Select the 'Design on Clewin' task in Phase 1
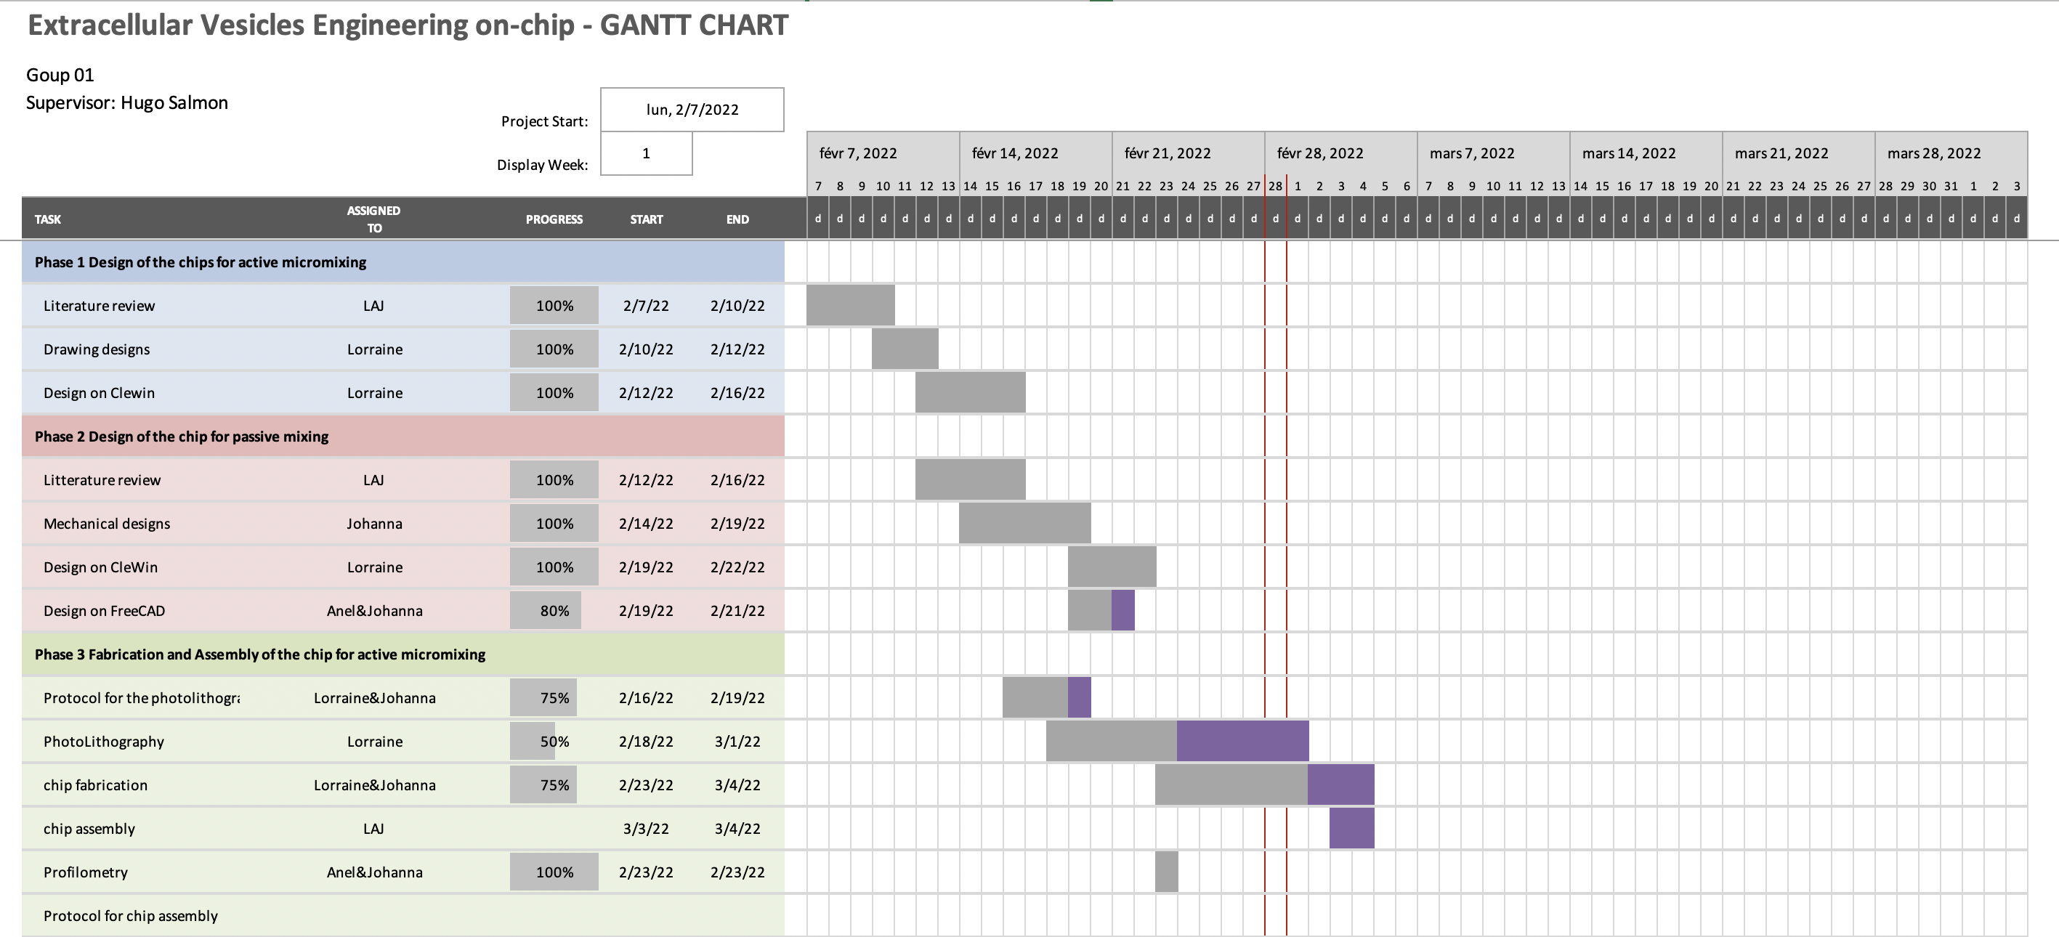This screenshot has height=937, width=2059. click(99, 393)
